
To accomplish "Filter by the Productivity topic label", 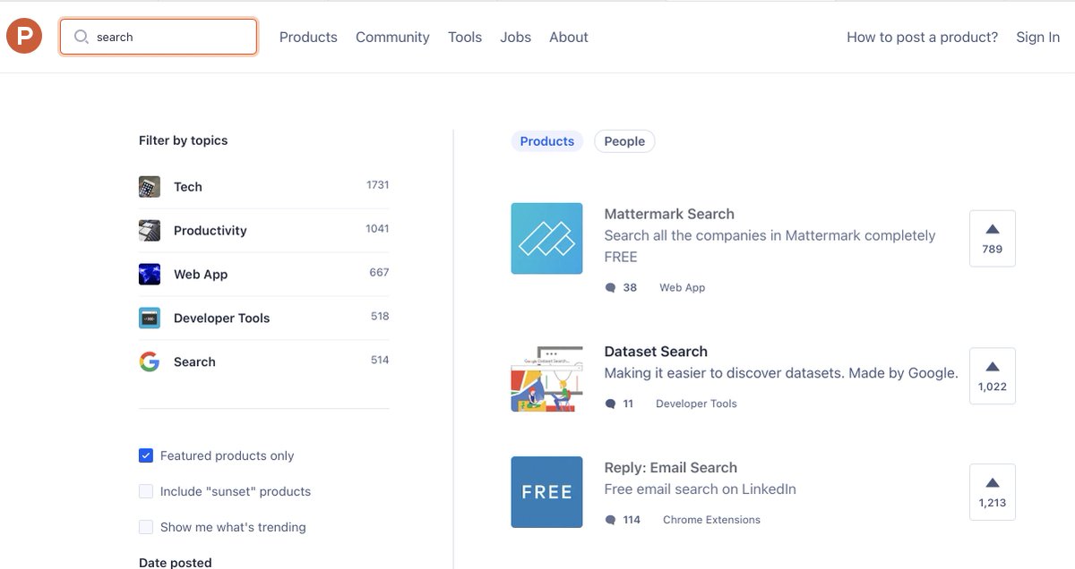I will 211,230.
